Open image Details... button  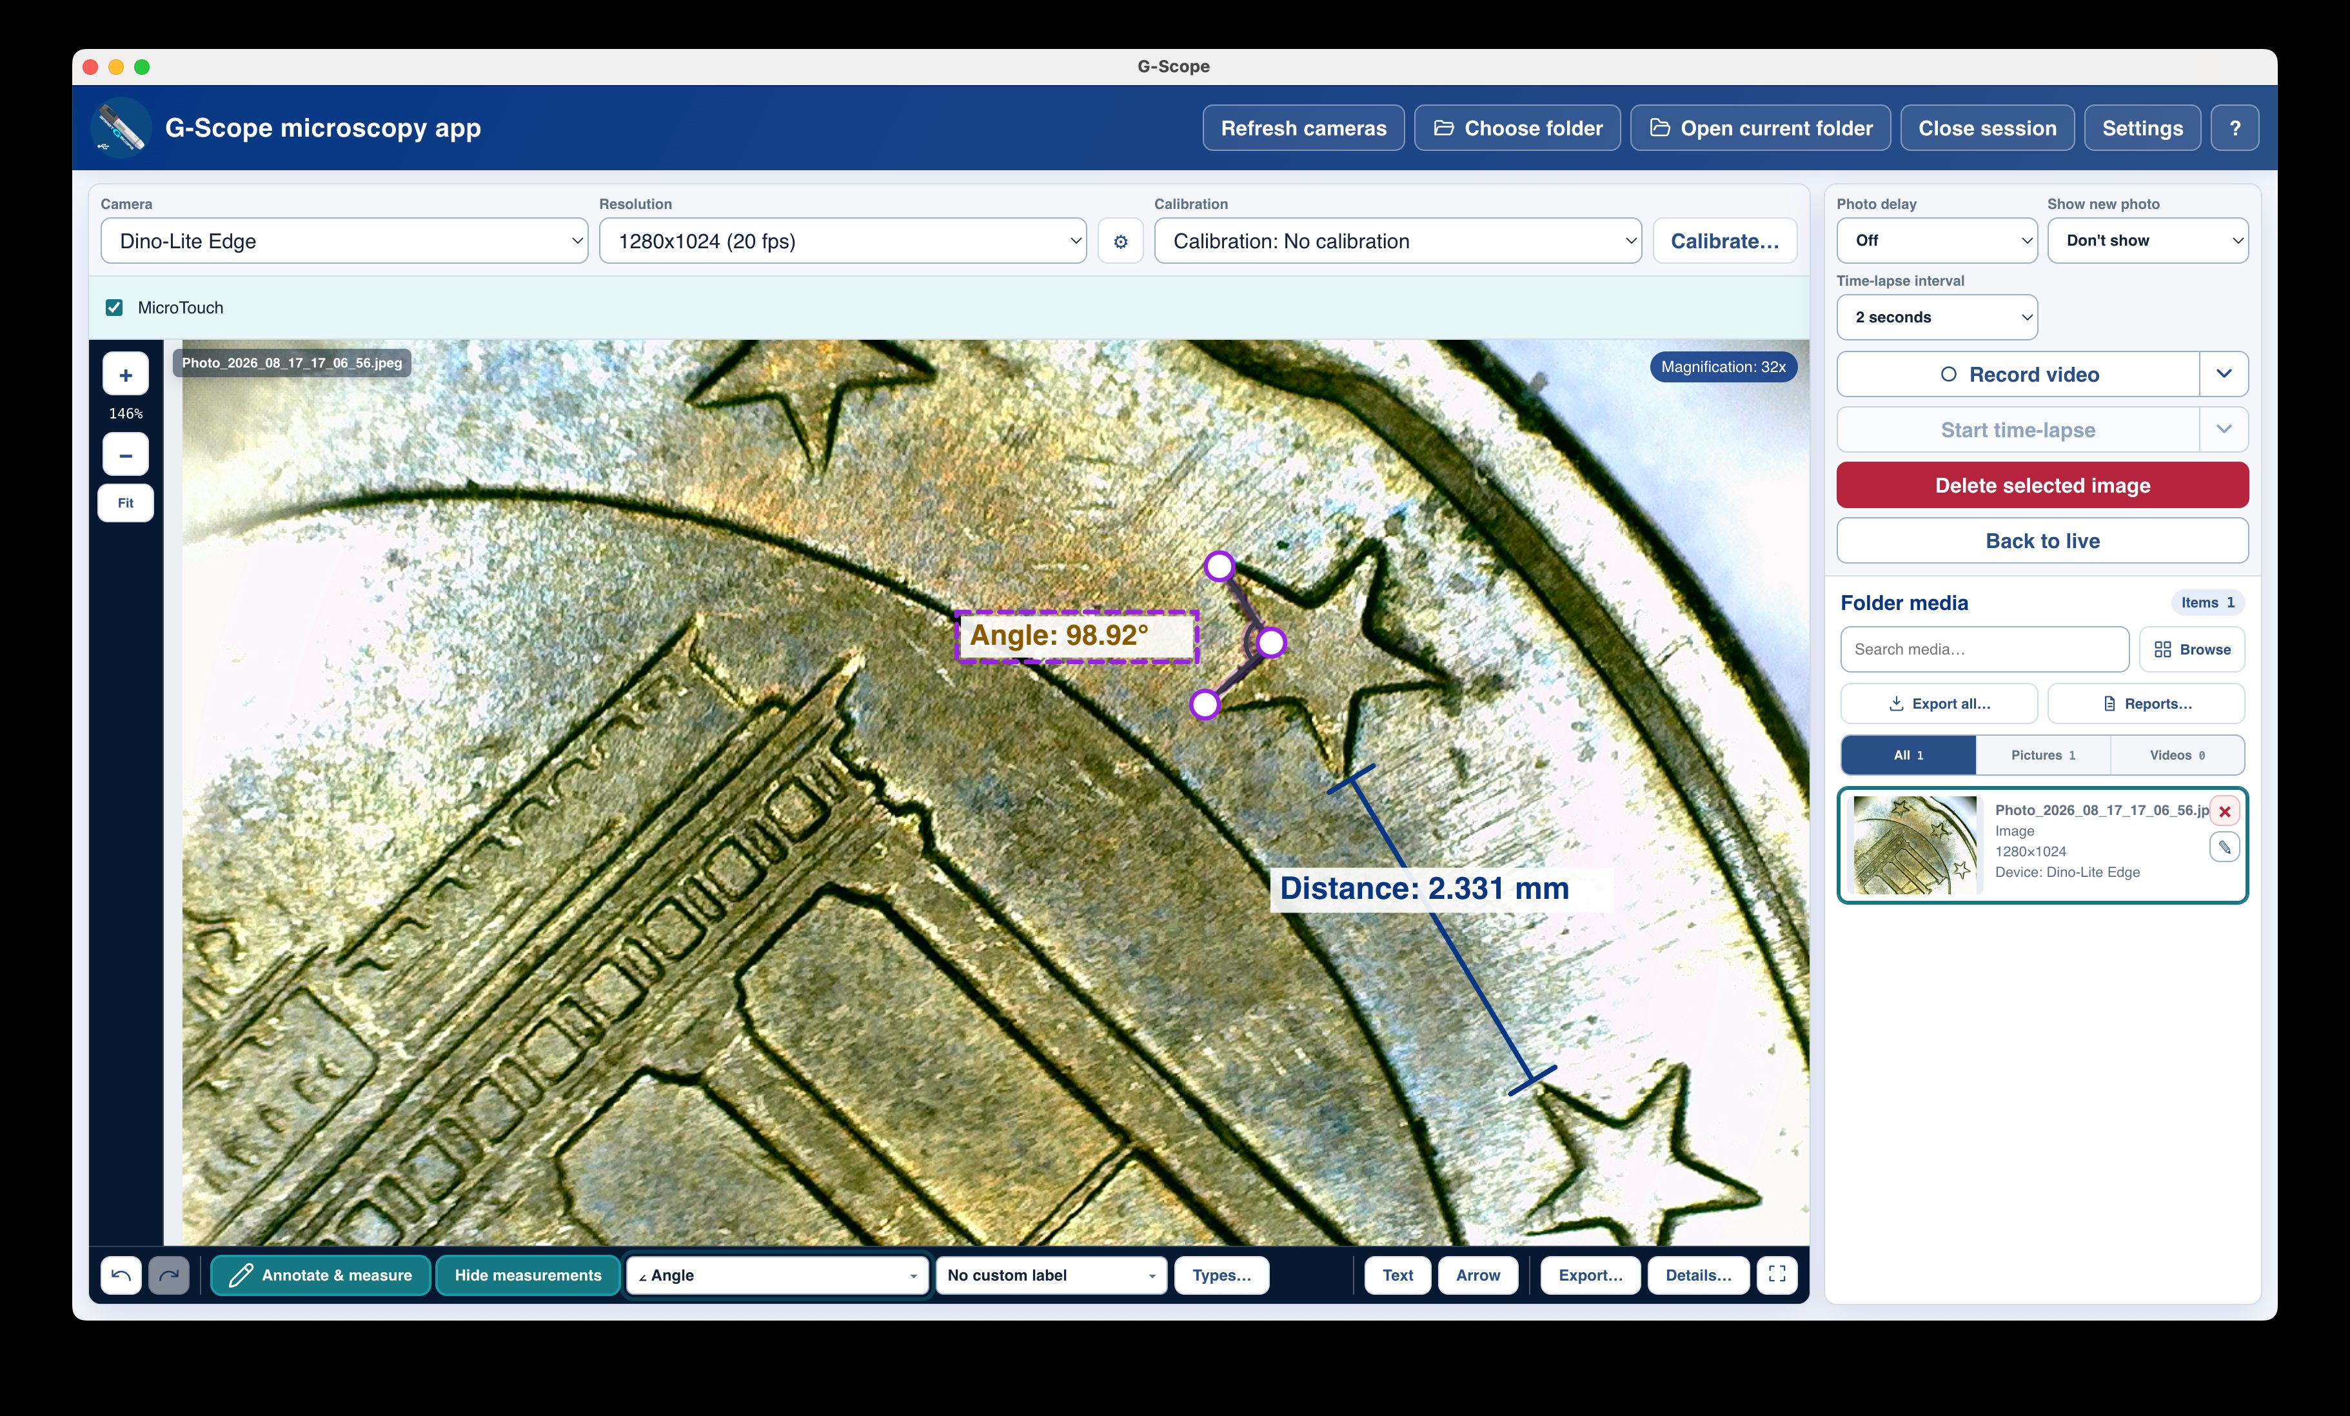pos(1699,1275)
